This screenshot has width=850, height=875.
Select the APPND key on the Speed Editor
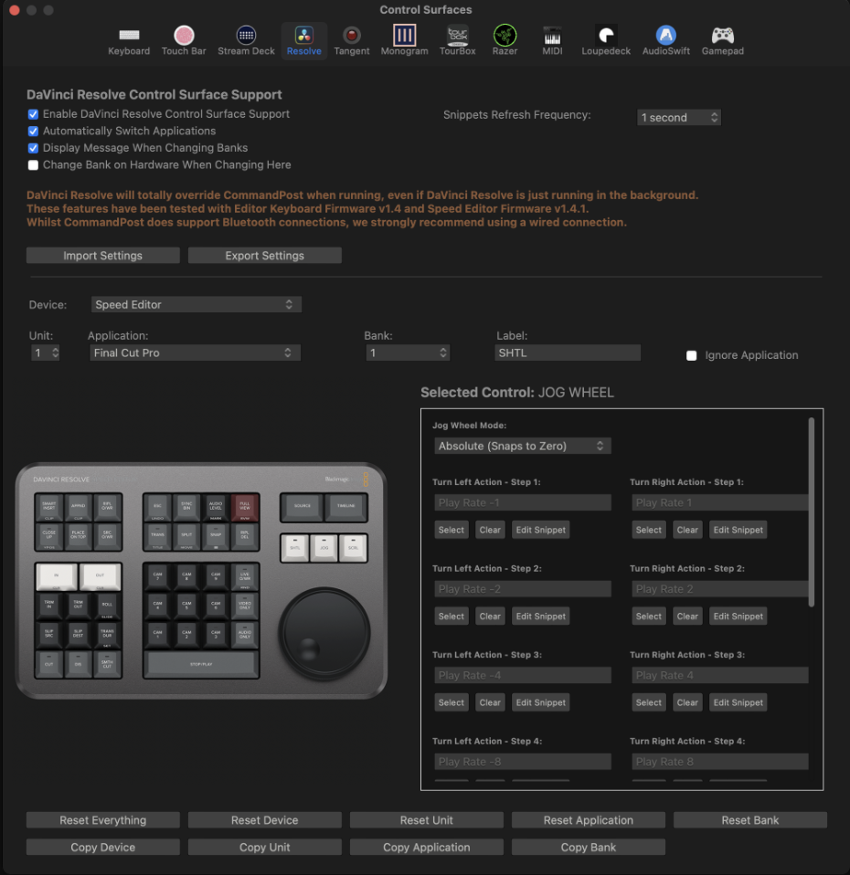pos(79,507)
